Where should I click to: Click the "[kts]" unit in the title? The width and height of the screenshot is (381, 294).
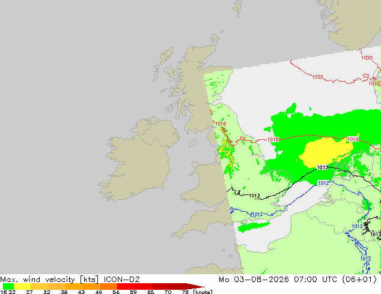point(90,280)
